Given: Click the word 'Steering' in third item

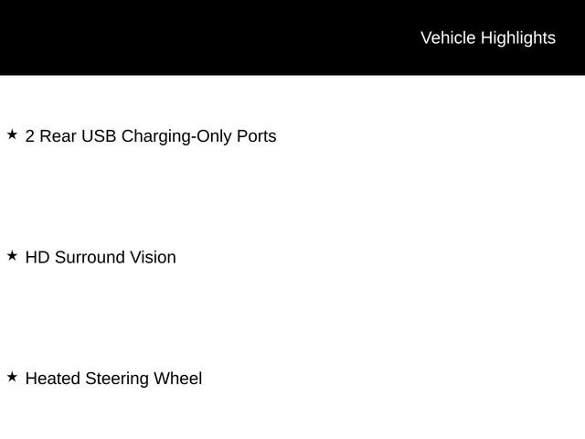Looking at the screenshot, I should point(117,379).
